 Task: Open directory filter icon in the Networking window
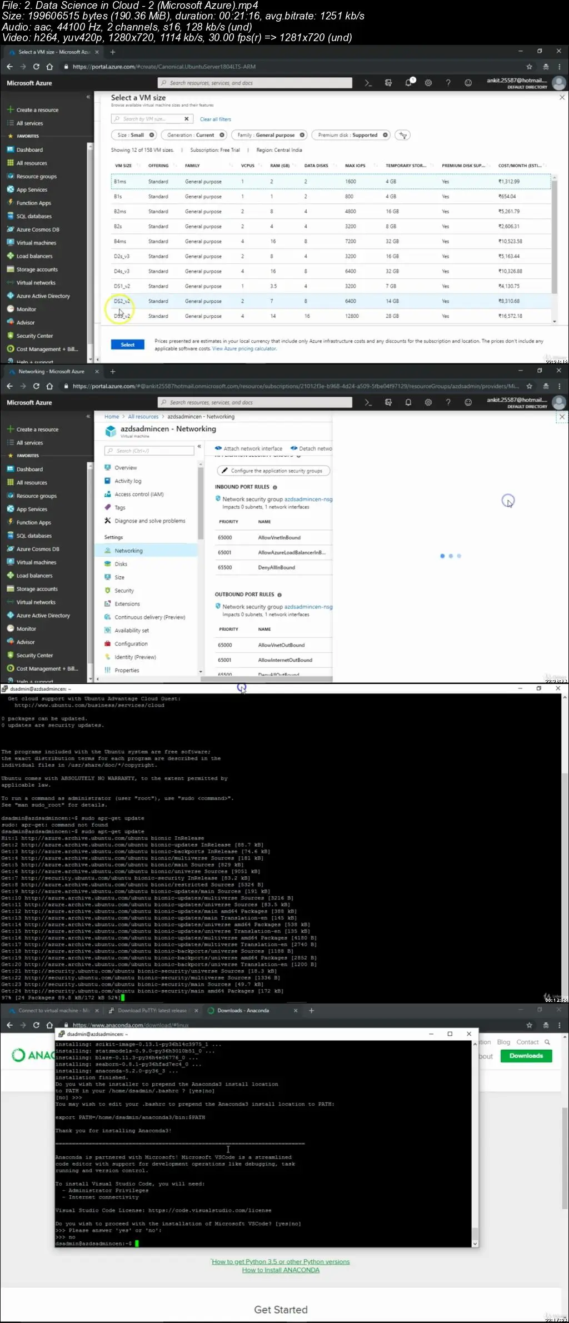388,402
